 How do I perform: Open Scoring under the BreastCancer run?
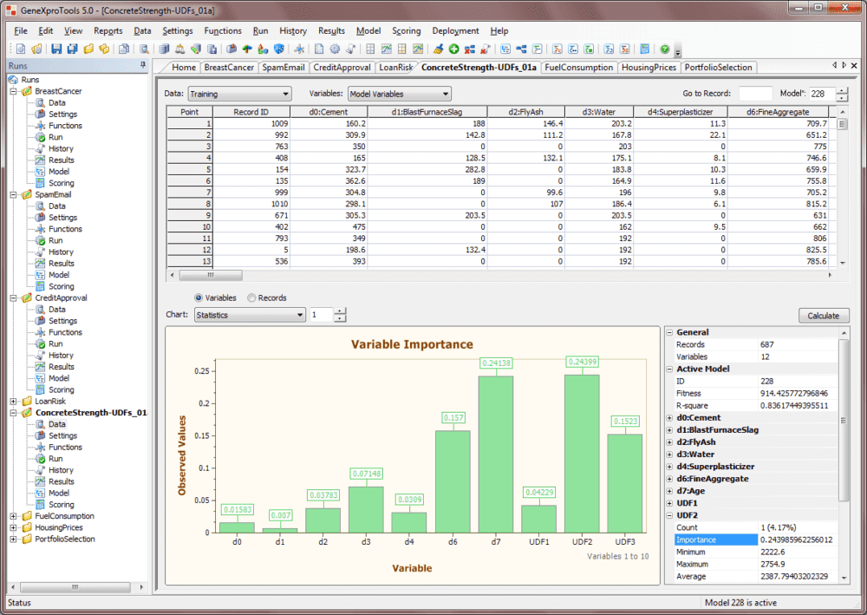tap(61, 183)
